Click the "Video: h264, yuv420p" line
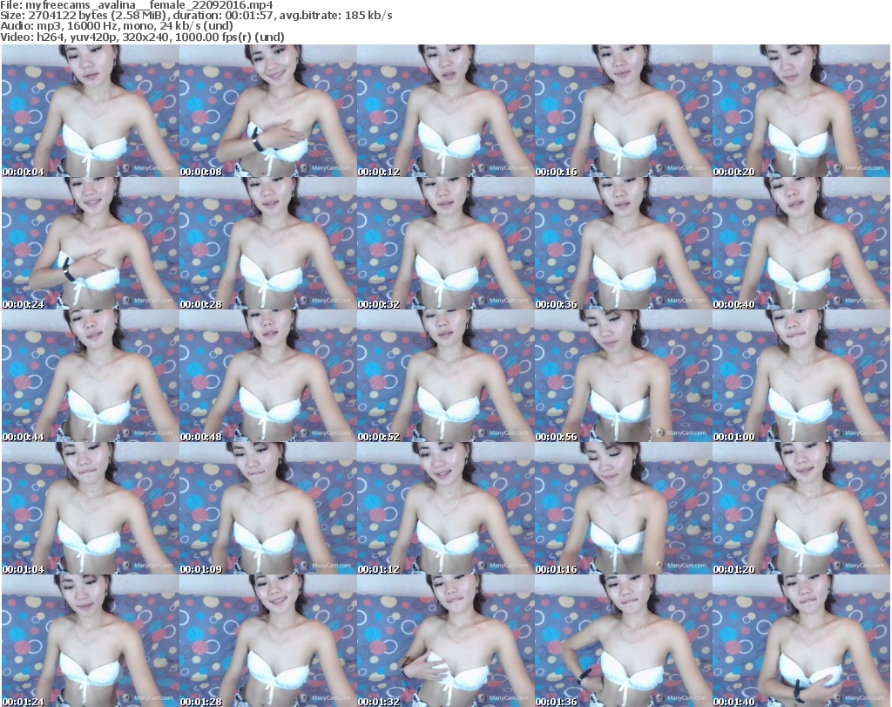 click(142, 37)
